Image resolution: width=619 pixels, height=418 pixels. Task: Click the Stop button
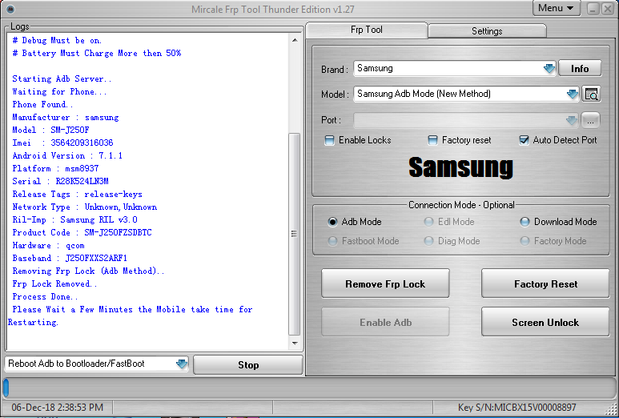tap(248, 365)
